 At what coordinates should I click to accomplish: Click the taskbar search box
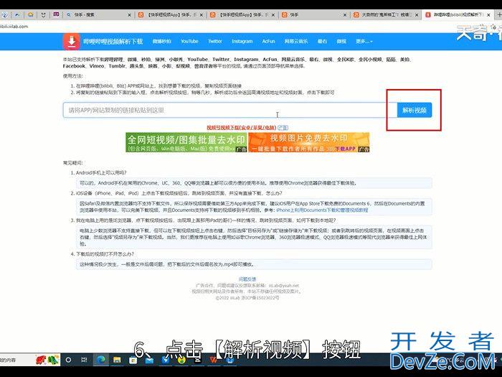coord(30,360)
